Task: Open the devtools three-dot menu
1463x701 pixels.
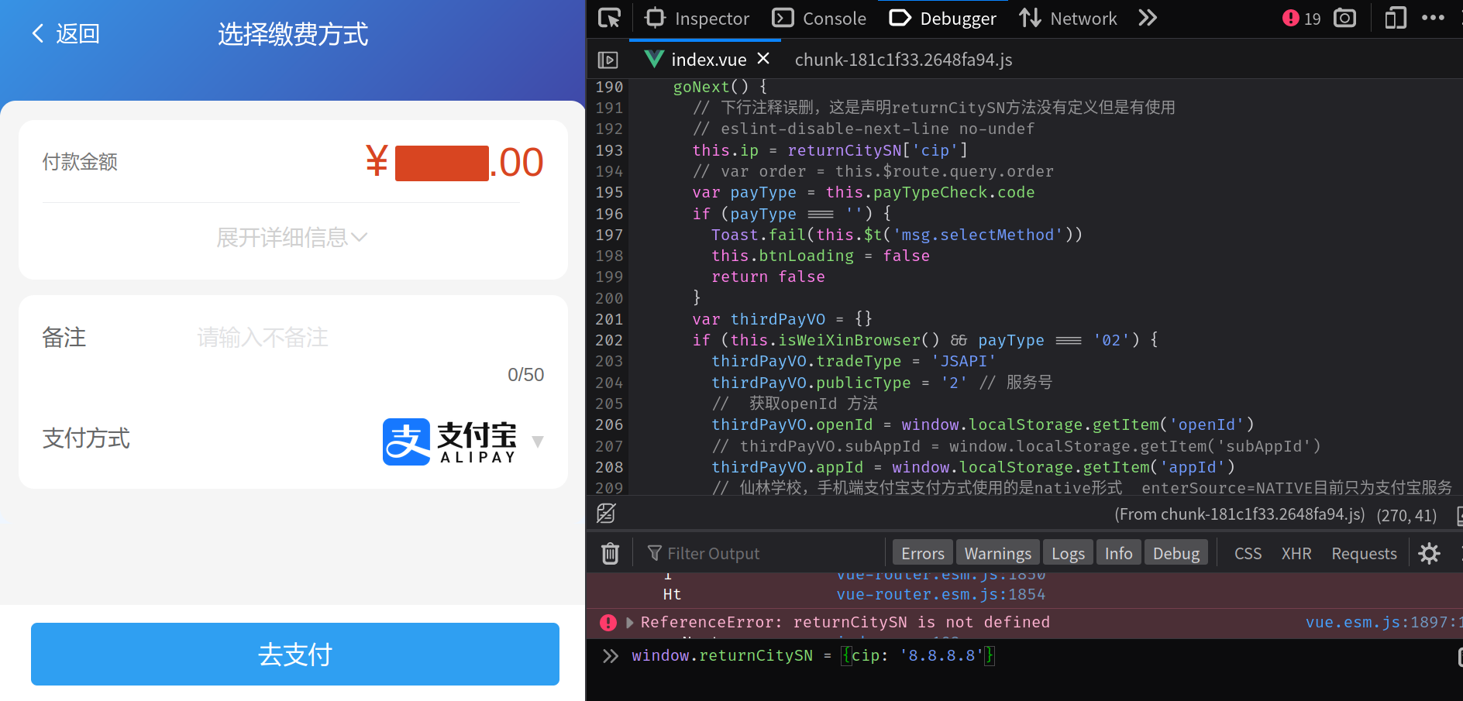Action: 1433,18
